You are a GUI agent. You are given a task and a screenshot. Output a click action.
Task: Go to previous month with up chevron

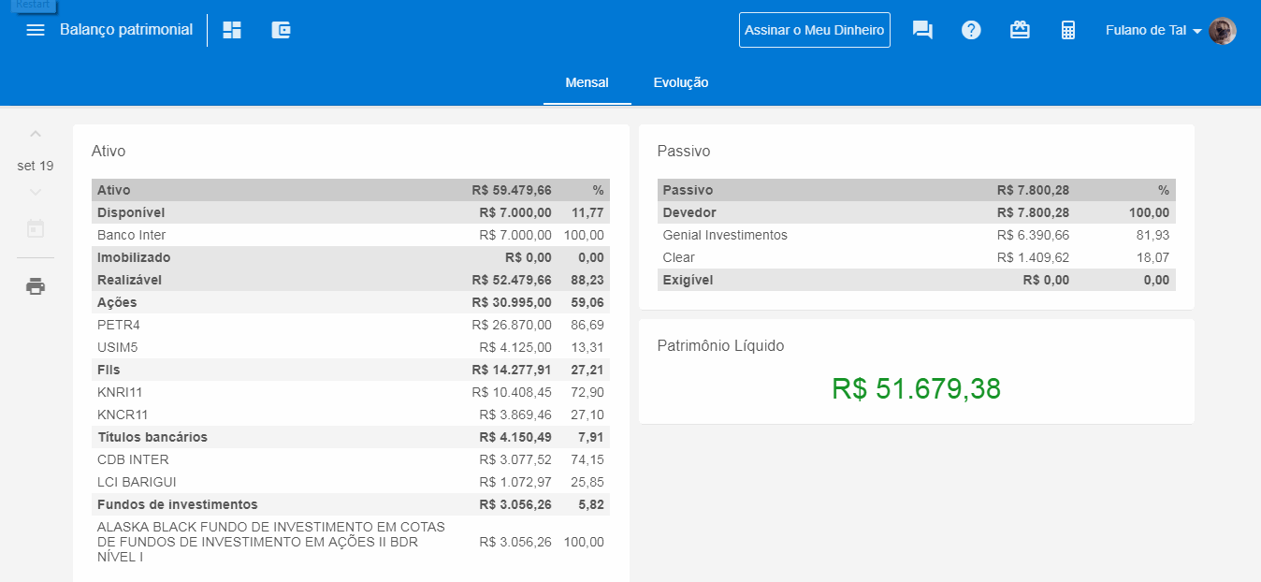tap(36, 135)
